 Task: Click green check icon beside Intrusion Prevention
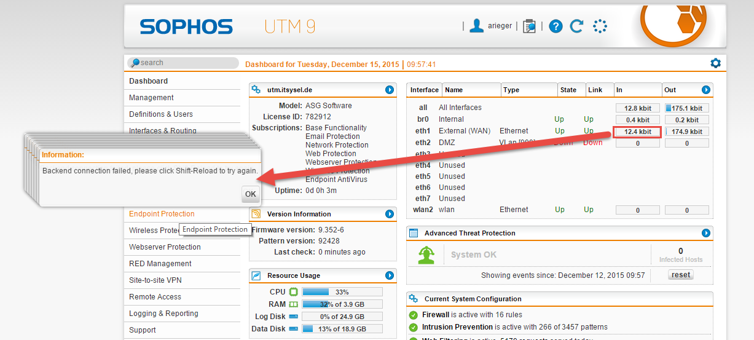click(414, 327)
